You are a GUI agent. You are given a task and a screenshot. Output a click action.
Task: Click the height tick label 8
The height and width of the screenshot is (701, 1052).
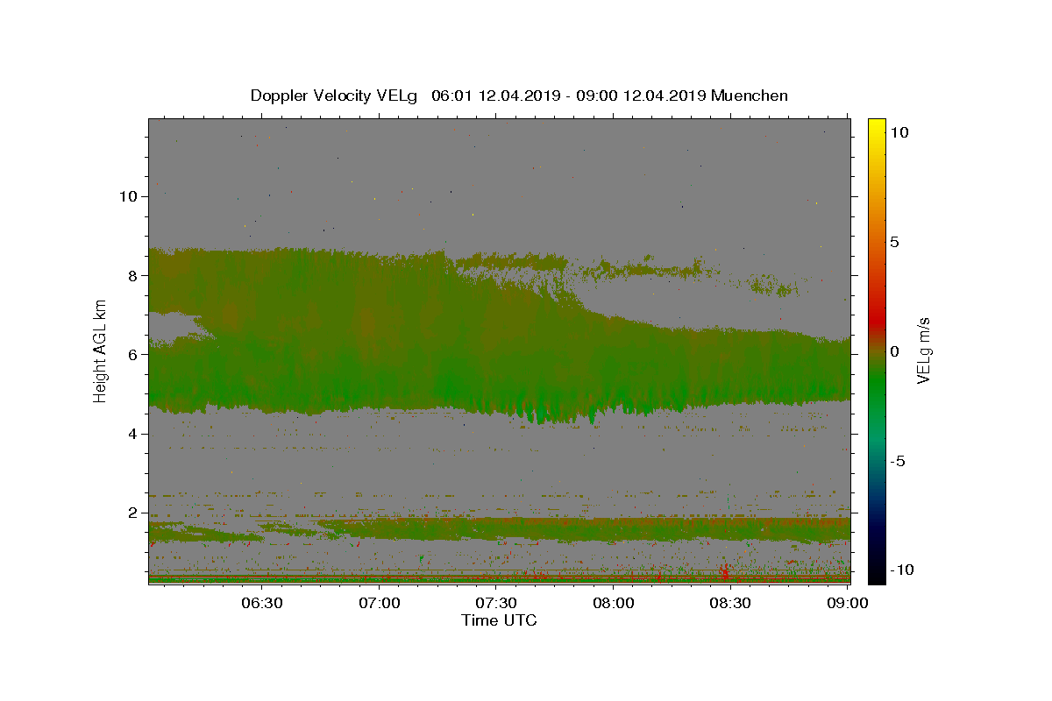[x=132, y=275]
